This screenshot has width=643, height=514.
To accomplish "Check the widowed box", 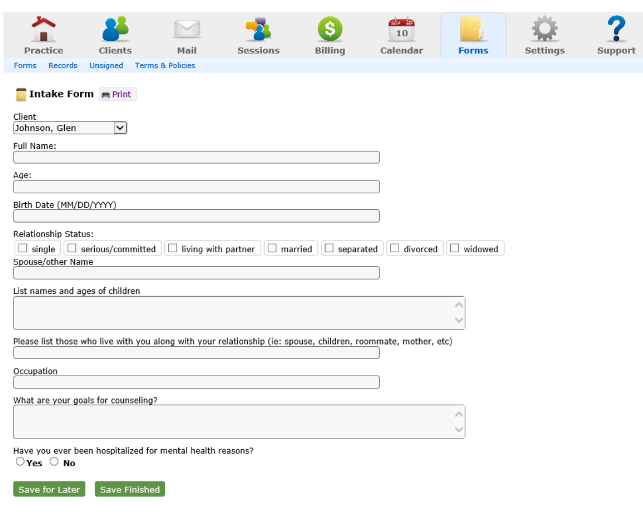I will pyautogui.click(x=454, y=248).
